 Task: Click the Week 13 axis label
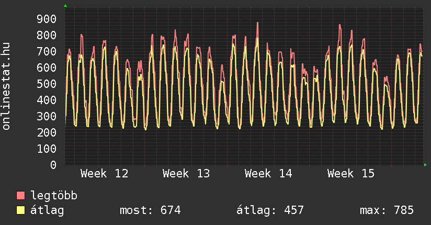click(186, 174)
